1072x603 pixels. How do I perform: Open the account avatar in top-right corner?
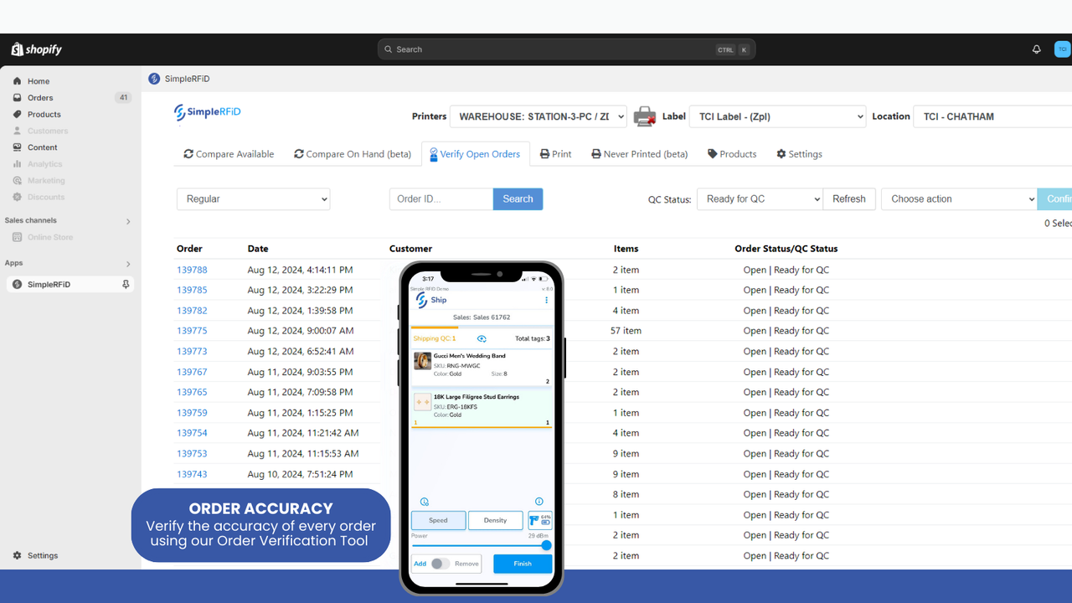[x=1062, y=49]
